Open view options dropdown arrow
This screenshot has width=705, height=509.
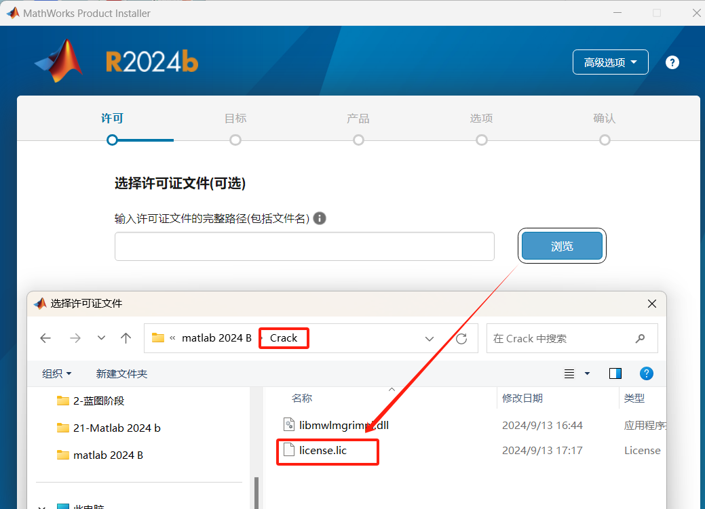[587, 373]
